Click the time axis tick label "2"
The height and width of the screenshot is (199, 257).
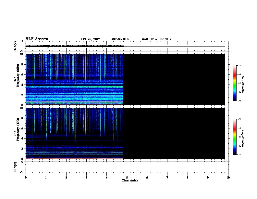[x=66, y=177]
